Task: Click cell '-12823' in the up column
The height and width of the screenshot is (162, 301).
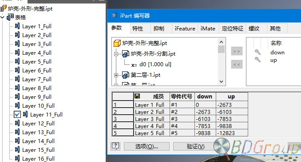Action: pyautogui.click(x=232, y=133)
